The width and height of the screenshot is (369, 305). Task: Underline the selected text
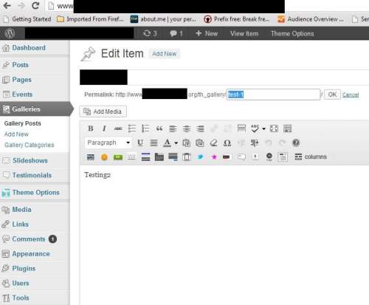140,143
